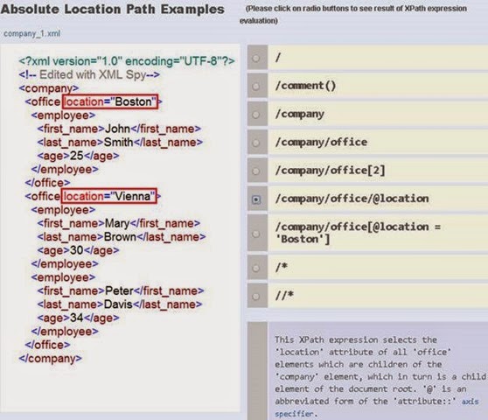Click the highlighted location="Vienna" attribute
The height and width of the screenshot is (420, 488).
pos(109,196)
